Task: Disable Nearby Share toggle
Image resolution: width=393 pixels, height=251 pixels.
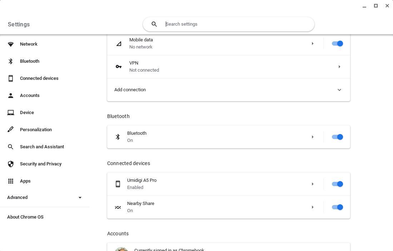Action: (337, 207)
